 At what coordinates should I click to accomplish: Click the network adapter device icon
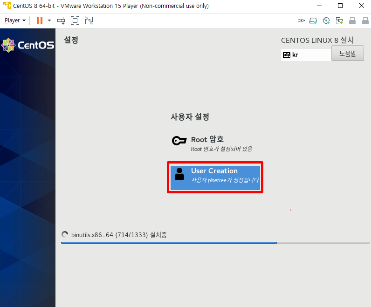tap(339, 21)
